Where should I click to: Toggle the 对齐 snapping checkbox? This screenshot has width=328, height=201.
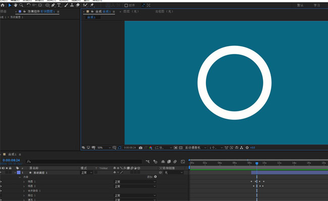click(x=126, y=6)
